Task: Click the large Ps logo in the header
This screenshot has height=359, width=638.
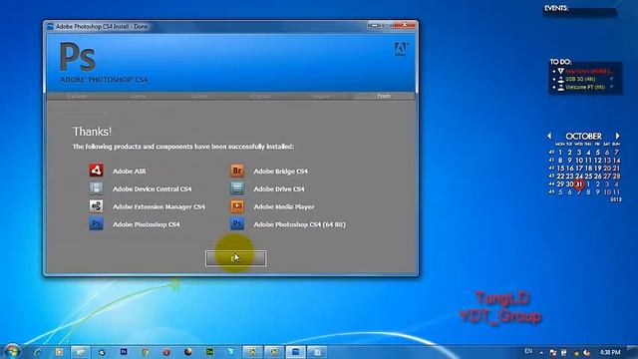Action: pyautogui.click(x=78, y=57)
